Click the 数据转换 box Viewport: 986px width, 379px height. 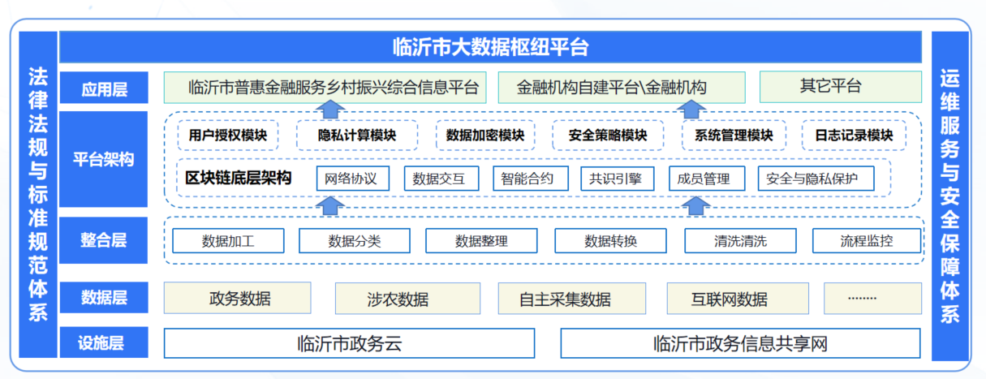click(611, 240)
